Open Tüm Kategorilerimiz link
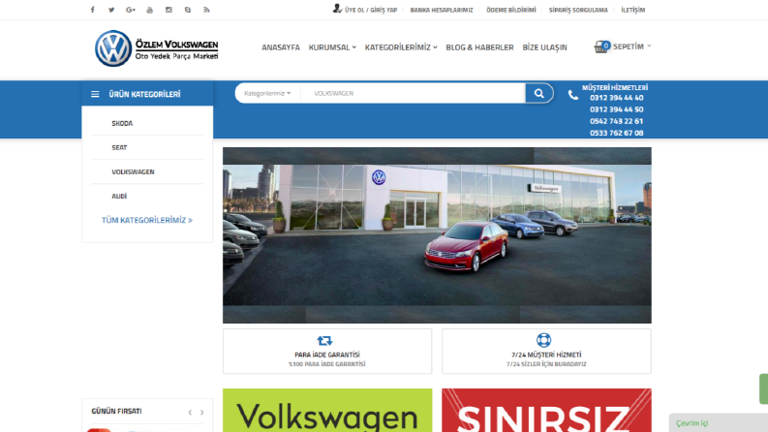The width and height of the screenshot is (768, 432). (x=147, y=221)
